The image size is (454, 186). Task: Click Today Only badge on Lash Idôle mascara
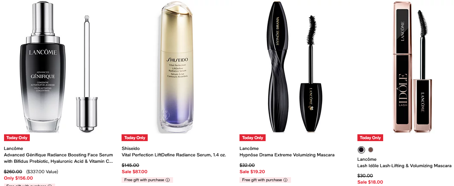click(x=370, y=138)
